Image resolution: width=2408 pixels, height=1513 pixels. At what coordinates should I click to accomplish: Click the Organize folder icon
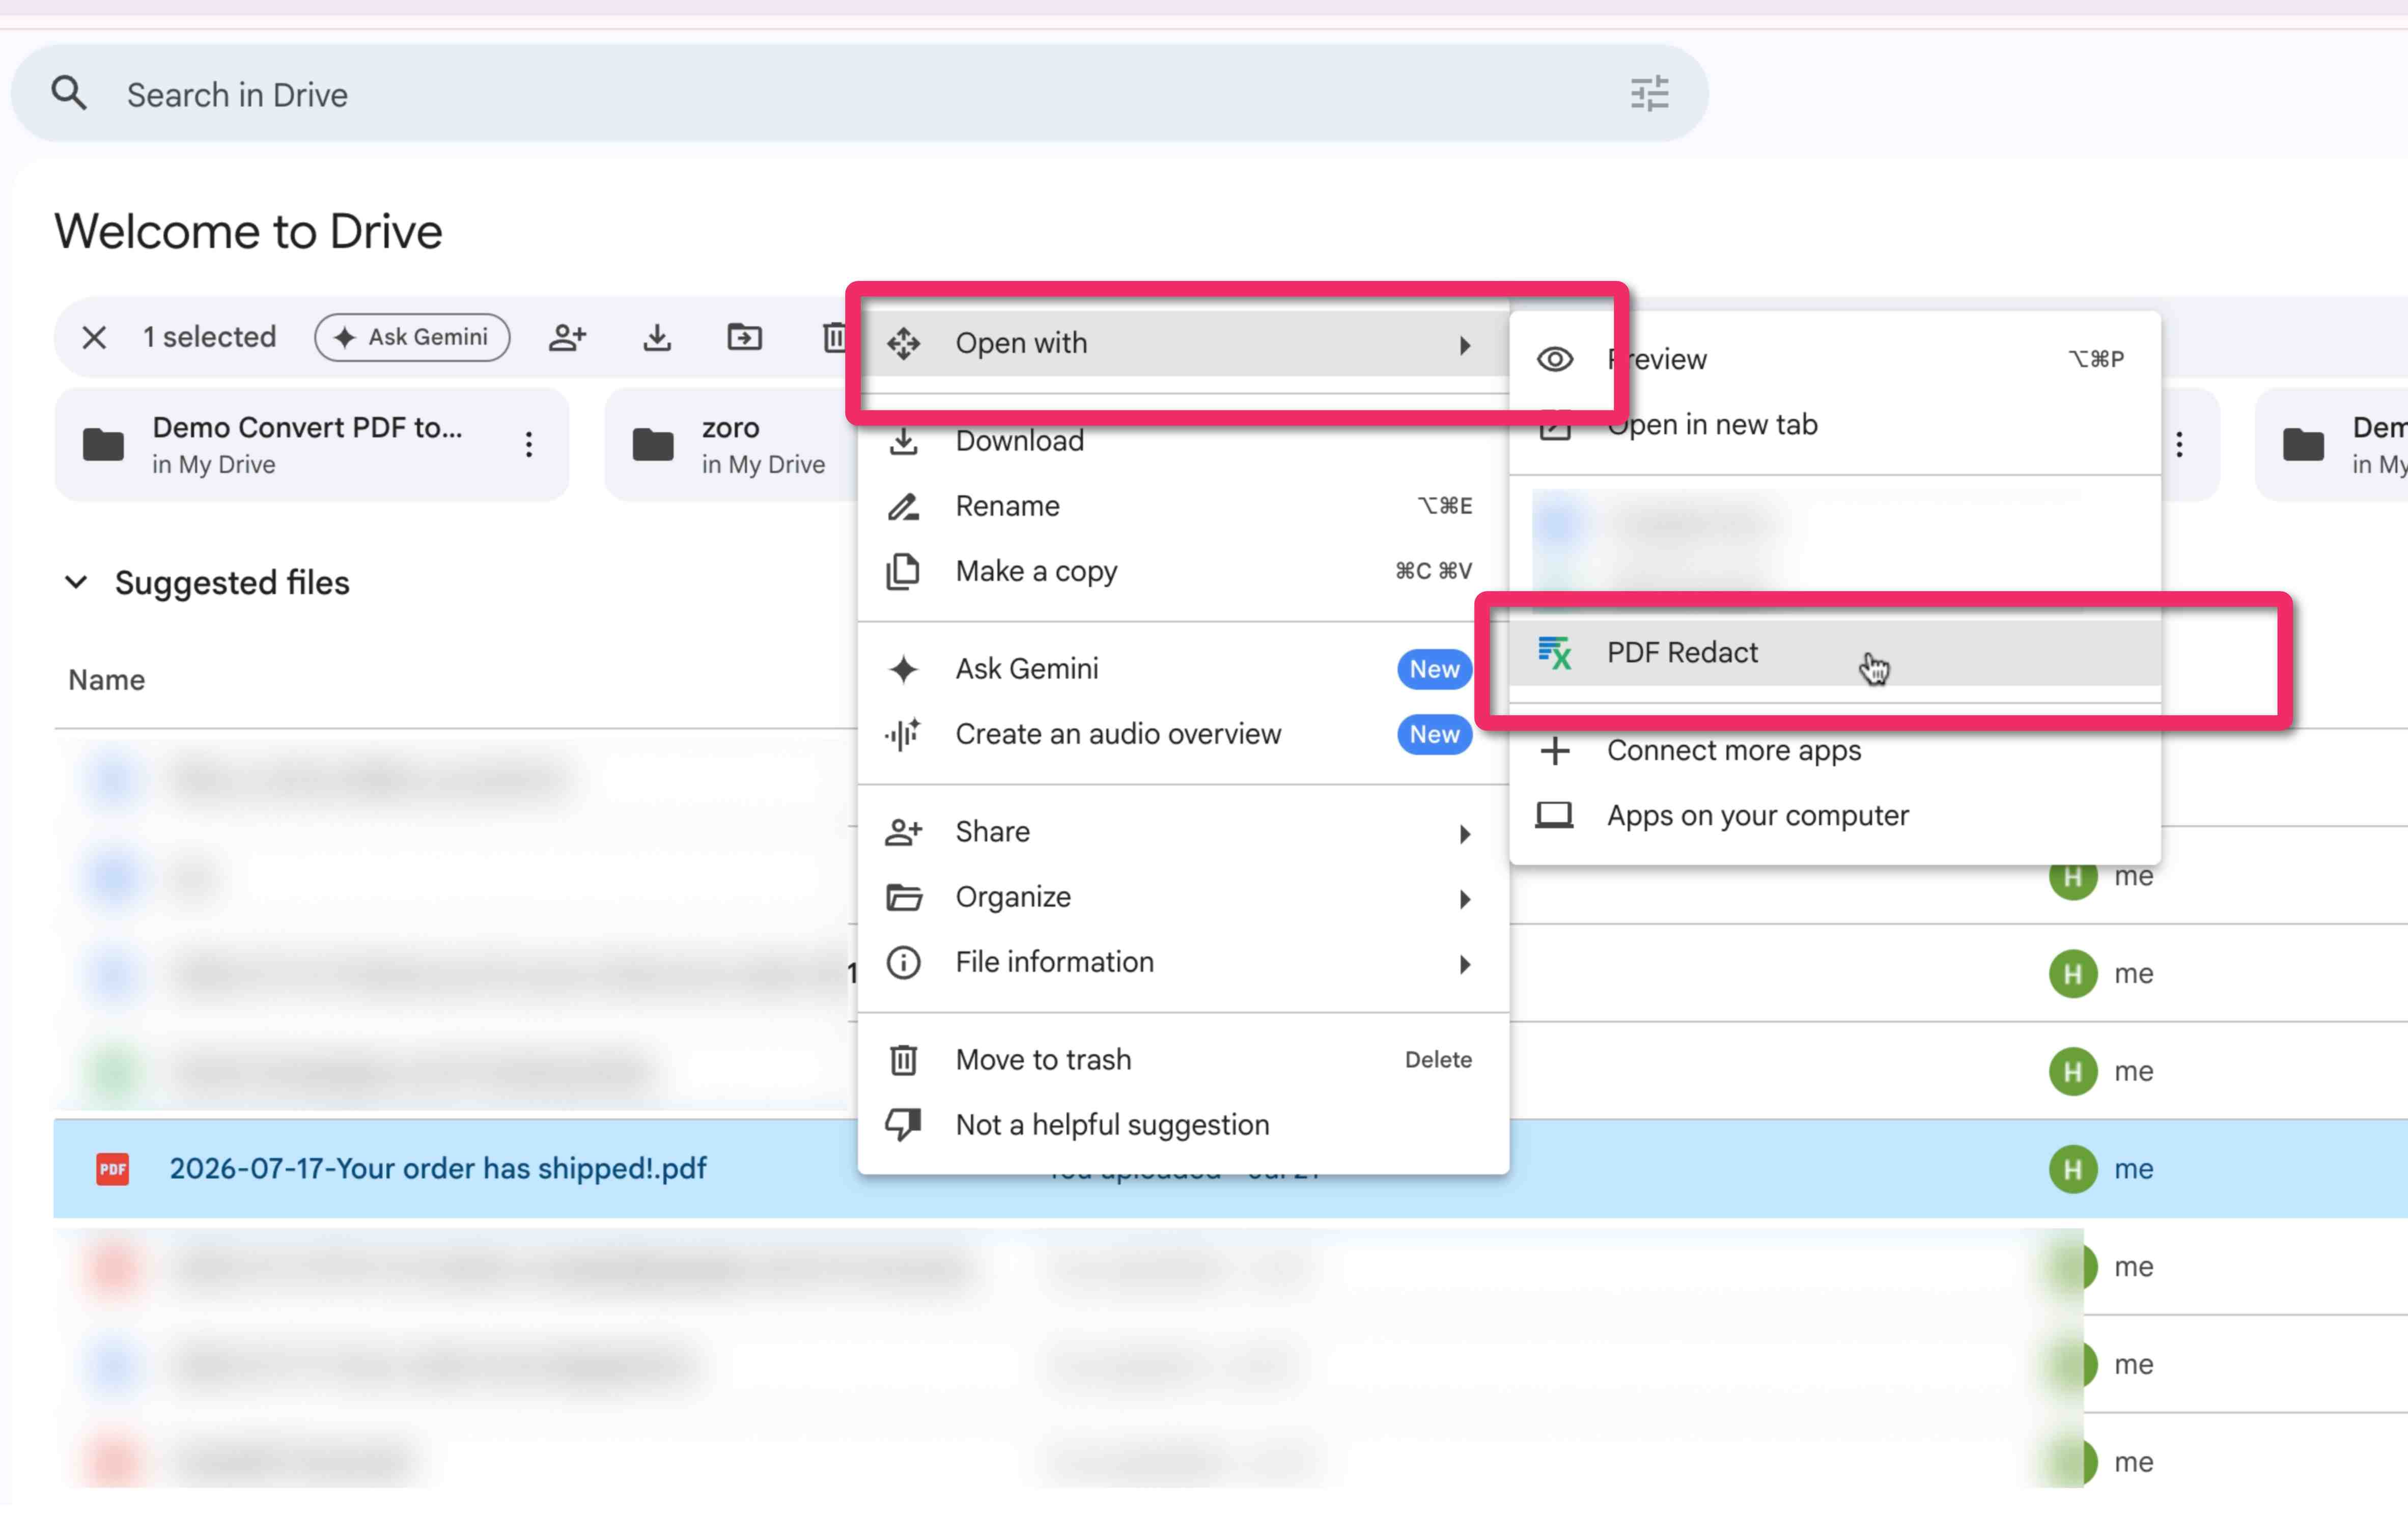(903, 897)
